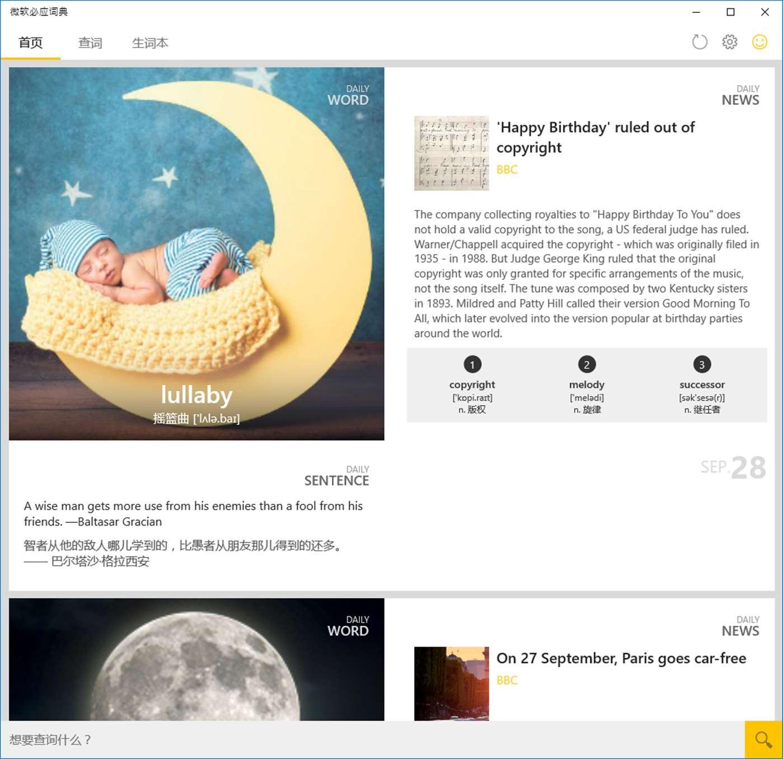Click the Happy Birthday article body paragraph
The height and width of the screenshot is (759, 783).
click(587, 274)
